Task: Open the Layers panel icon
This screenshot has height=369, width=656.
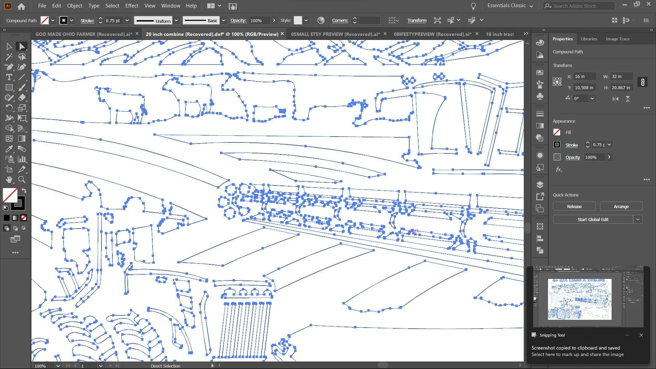Action: point(540,185)
